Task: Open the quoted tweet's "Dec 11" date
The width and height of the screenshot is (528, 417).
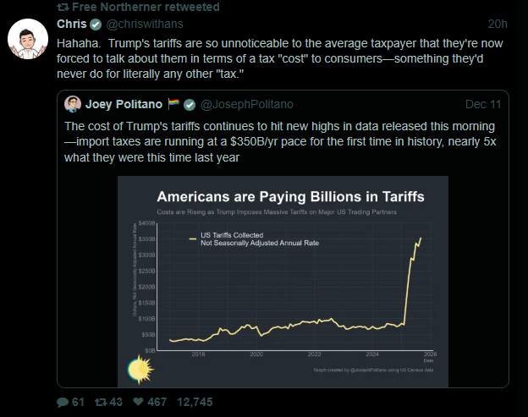Action: 483,104
